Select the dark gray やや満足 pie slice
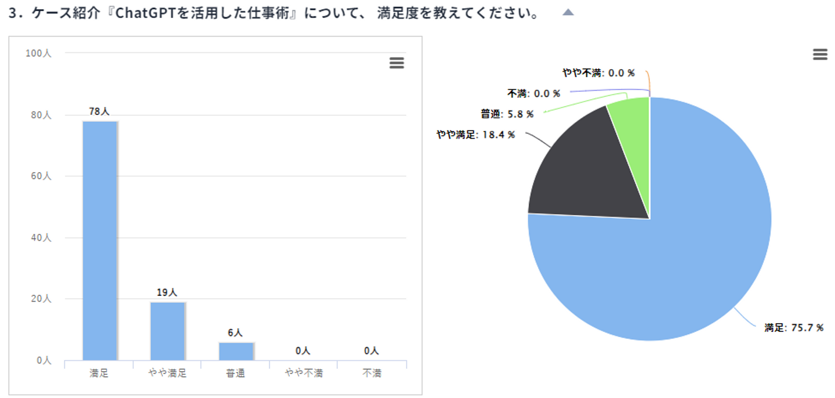 pos(586,168)
